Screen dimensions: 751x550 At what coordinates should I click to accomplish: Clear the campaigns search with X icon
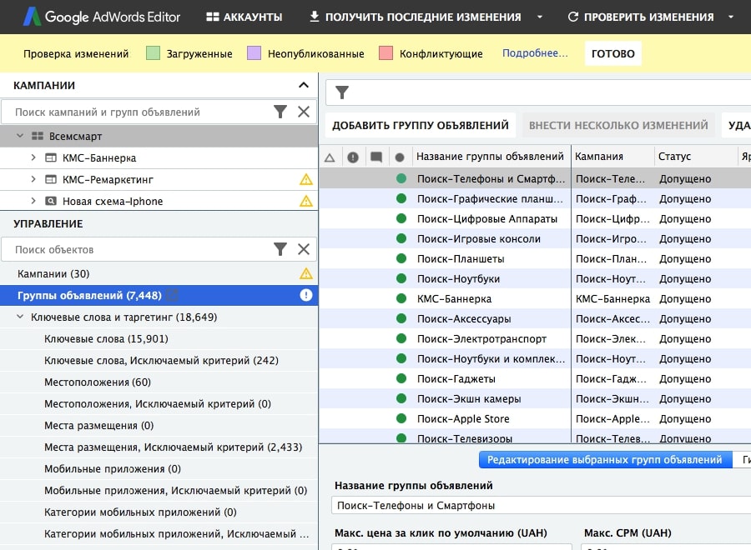(x=304, y=112)
